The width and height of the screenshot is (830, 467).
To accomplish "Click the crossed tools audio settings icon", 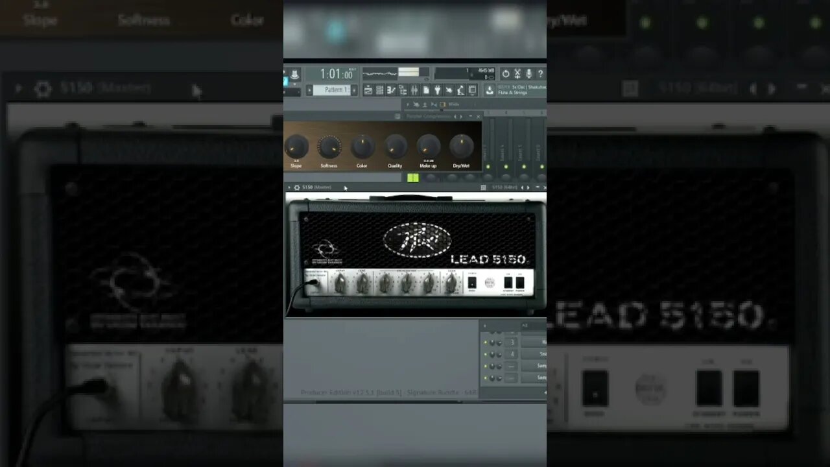I will click(517, 74).
